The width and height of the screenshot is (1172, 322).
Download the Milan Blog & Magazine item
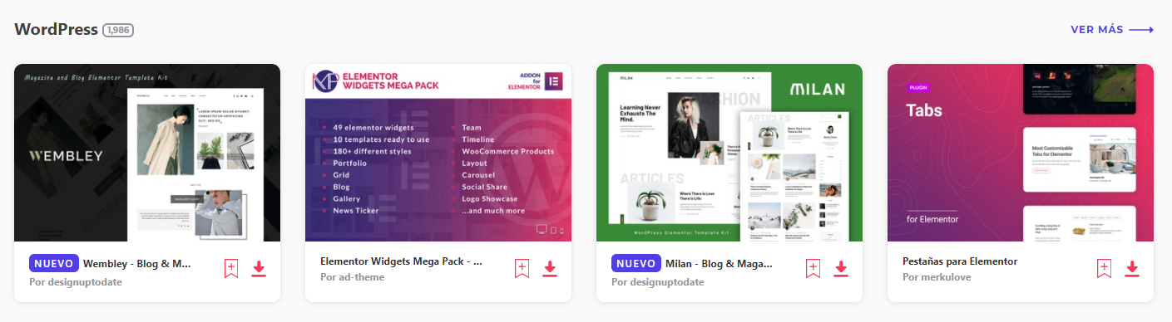pos(841,268)
